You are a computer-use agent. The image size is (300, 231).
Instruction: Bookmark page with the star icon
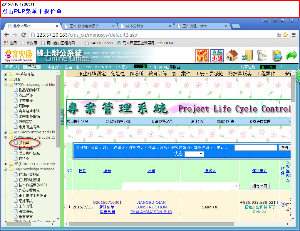click(285, 35)
